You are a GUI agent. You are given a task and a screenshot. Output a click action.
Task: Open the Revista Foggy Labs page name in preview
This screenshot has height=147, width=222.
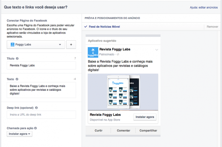pos(115,49)
